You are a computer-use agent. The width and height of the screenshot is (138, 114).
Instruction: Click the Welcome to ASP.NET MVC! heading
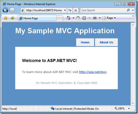coord(49,60)
